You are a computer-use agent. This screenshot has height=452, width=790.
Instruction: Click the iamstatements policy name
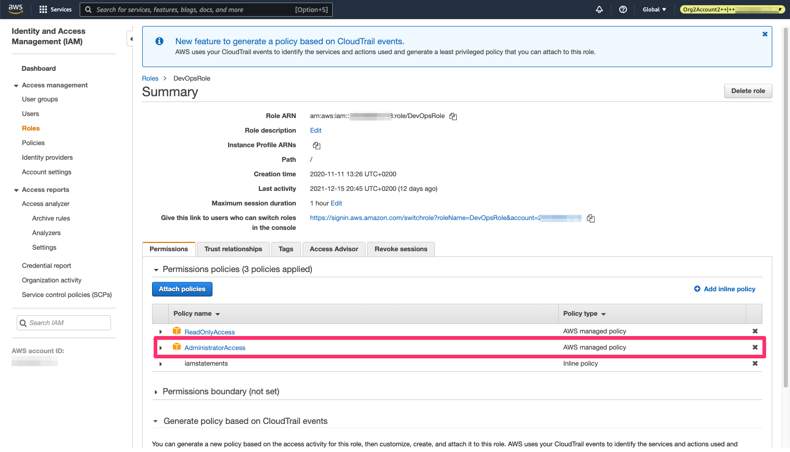coord(206,364)
